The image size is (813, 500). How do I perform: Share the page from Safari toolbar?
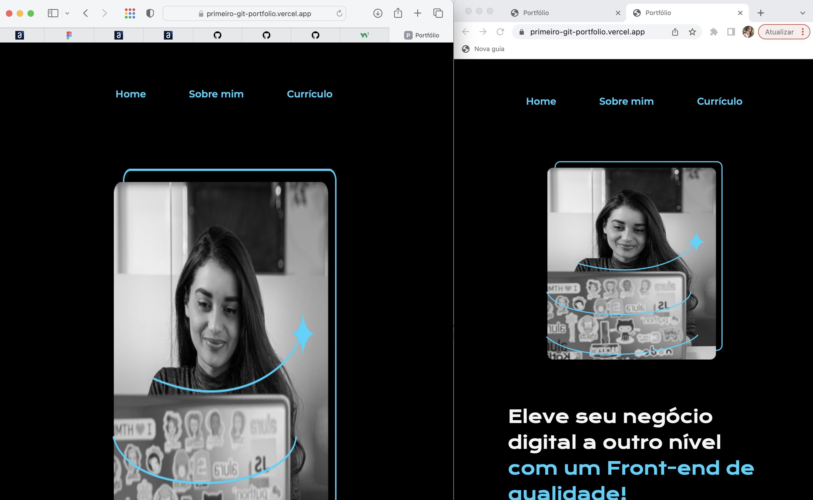398,13
